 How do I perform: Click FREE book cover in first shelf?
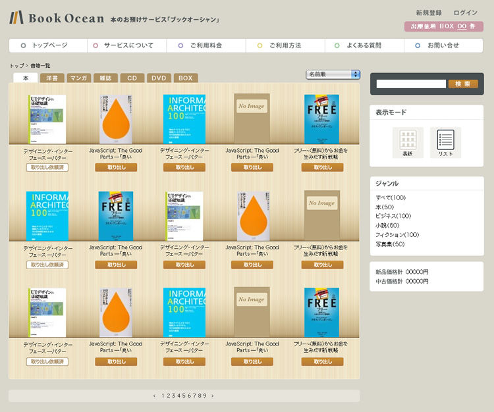(321, 119)
